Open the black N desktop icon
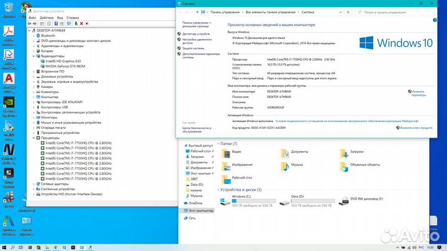447x251 pixels. click(x=9, y=154)
